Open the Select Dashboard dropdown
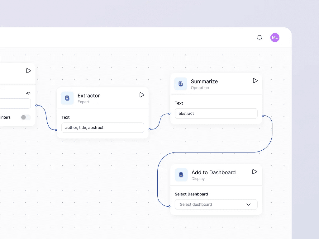 [x=216, y=204]
